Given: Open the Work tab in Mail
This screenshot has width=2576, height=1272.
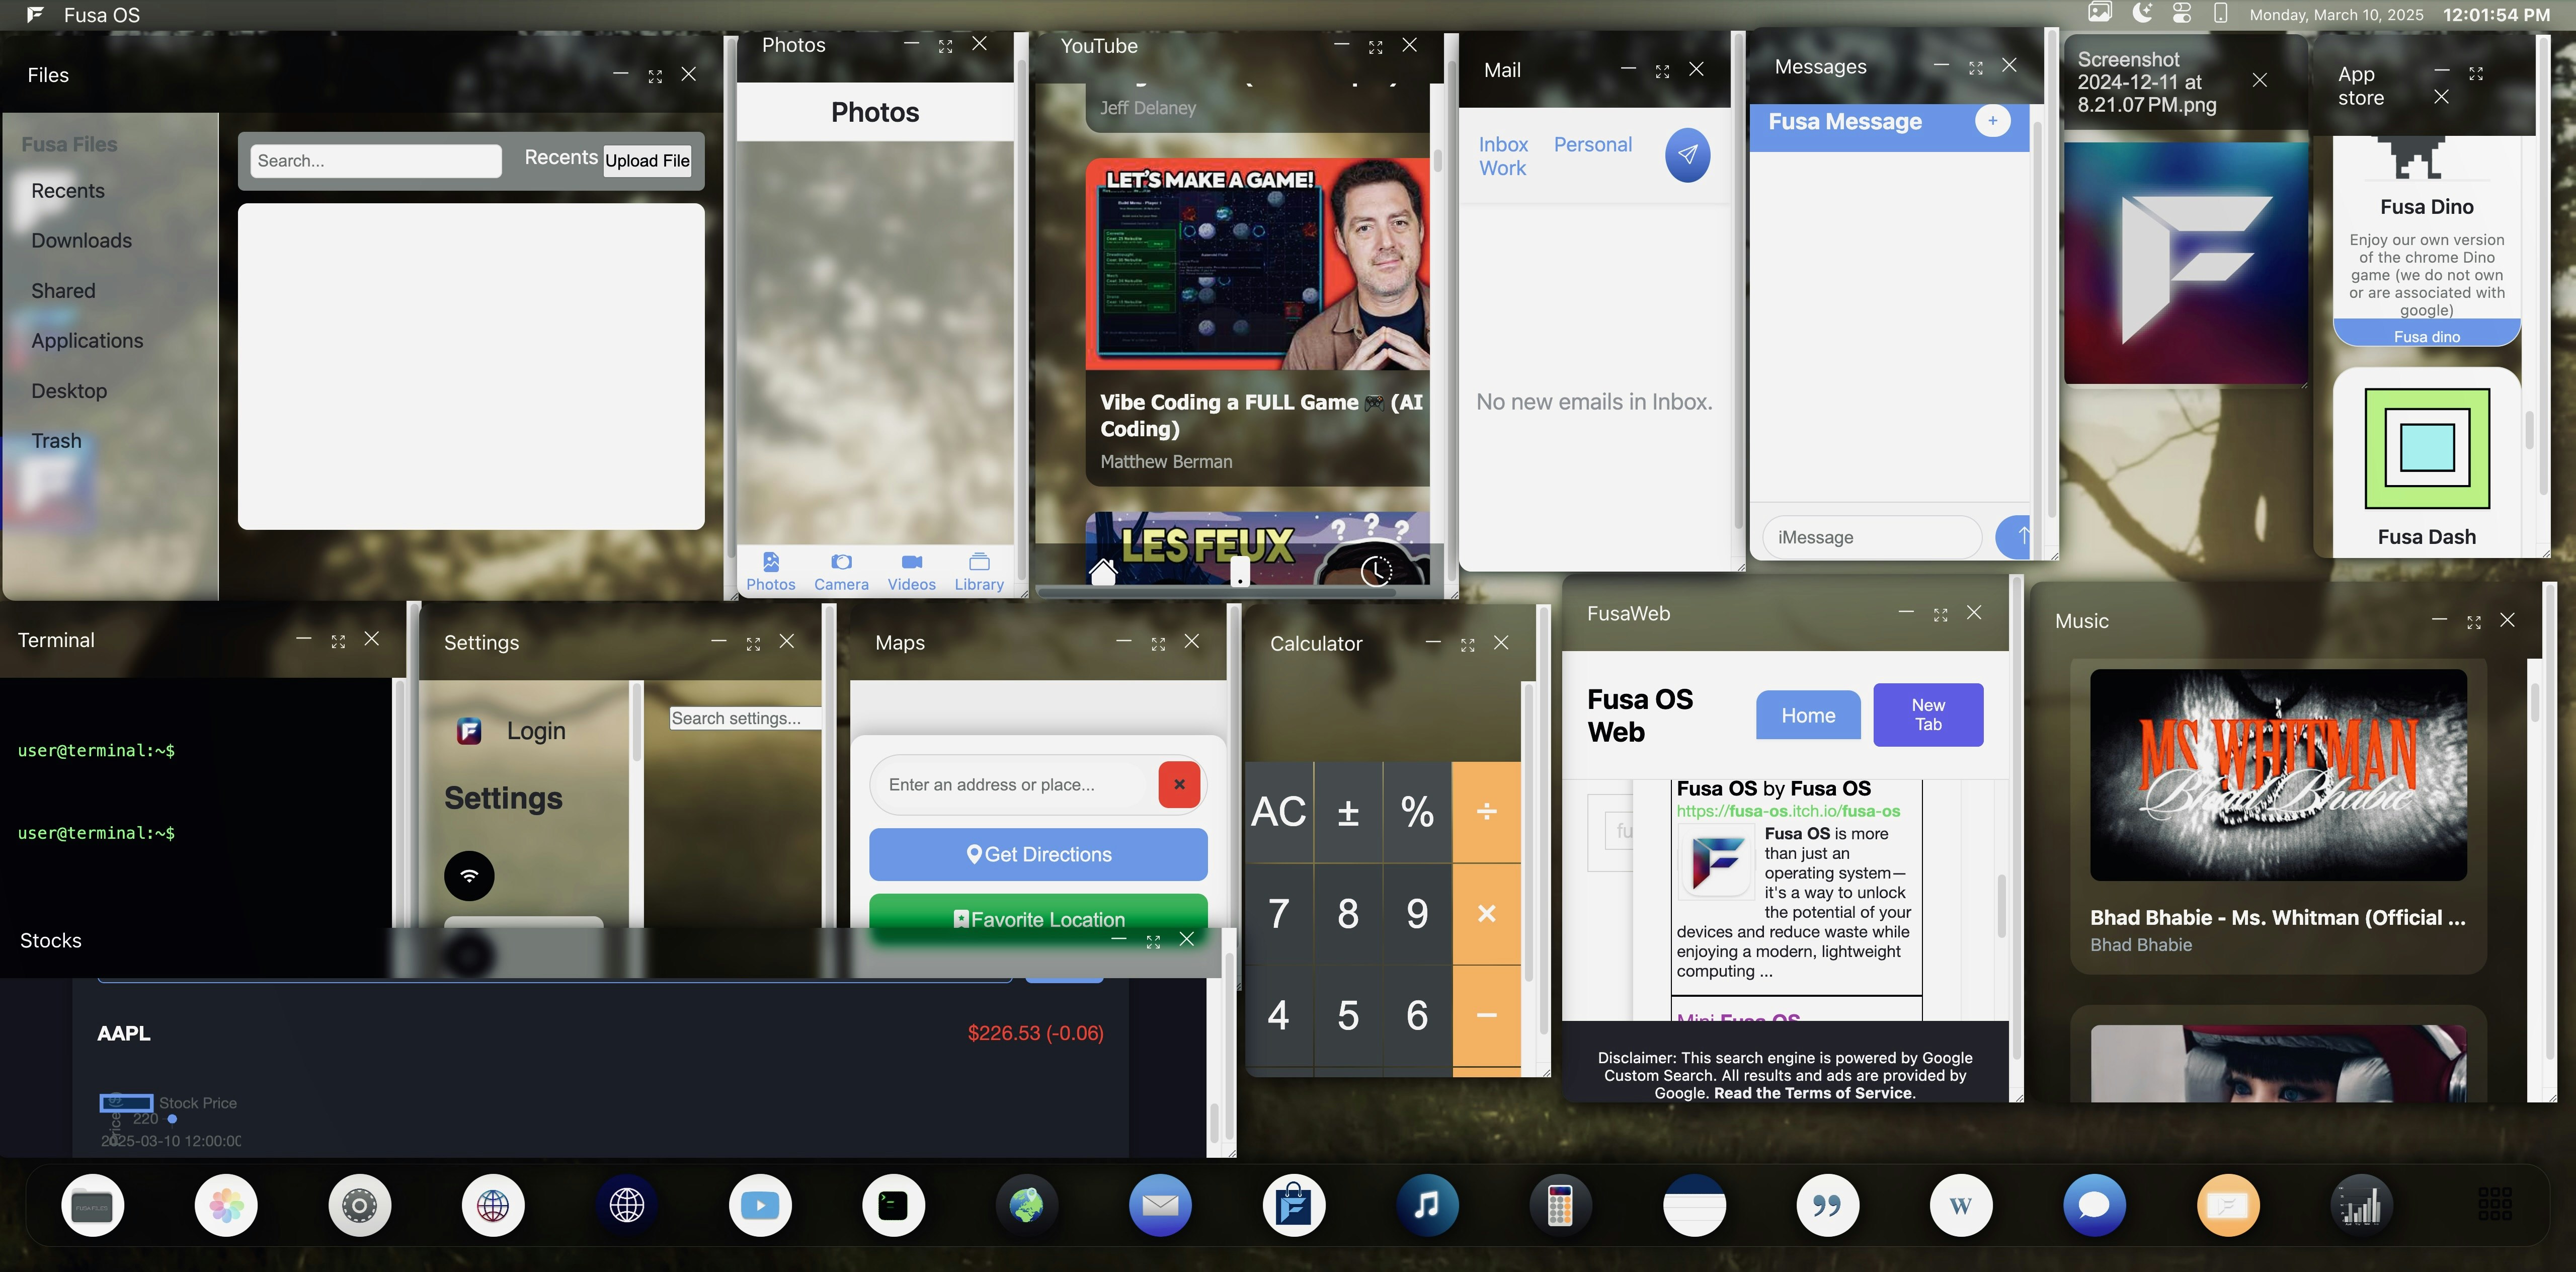Looking at the screenshot, I should coord(1503,169).
